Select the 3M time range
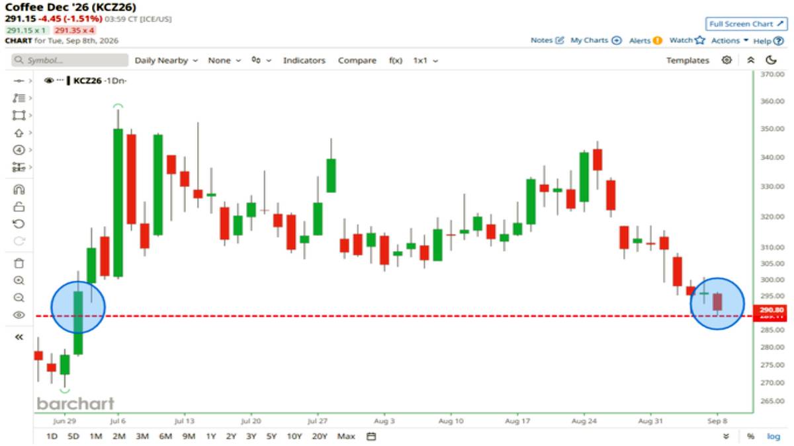 click(142, 436)
